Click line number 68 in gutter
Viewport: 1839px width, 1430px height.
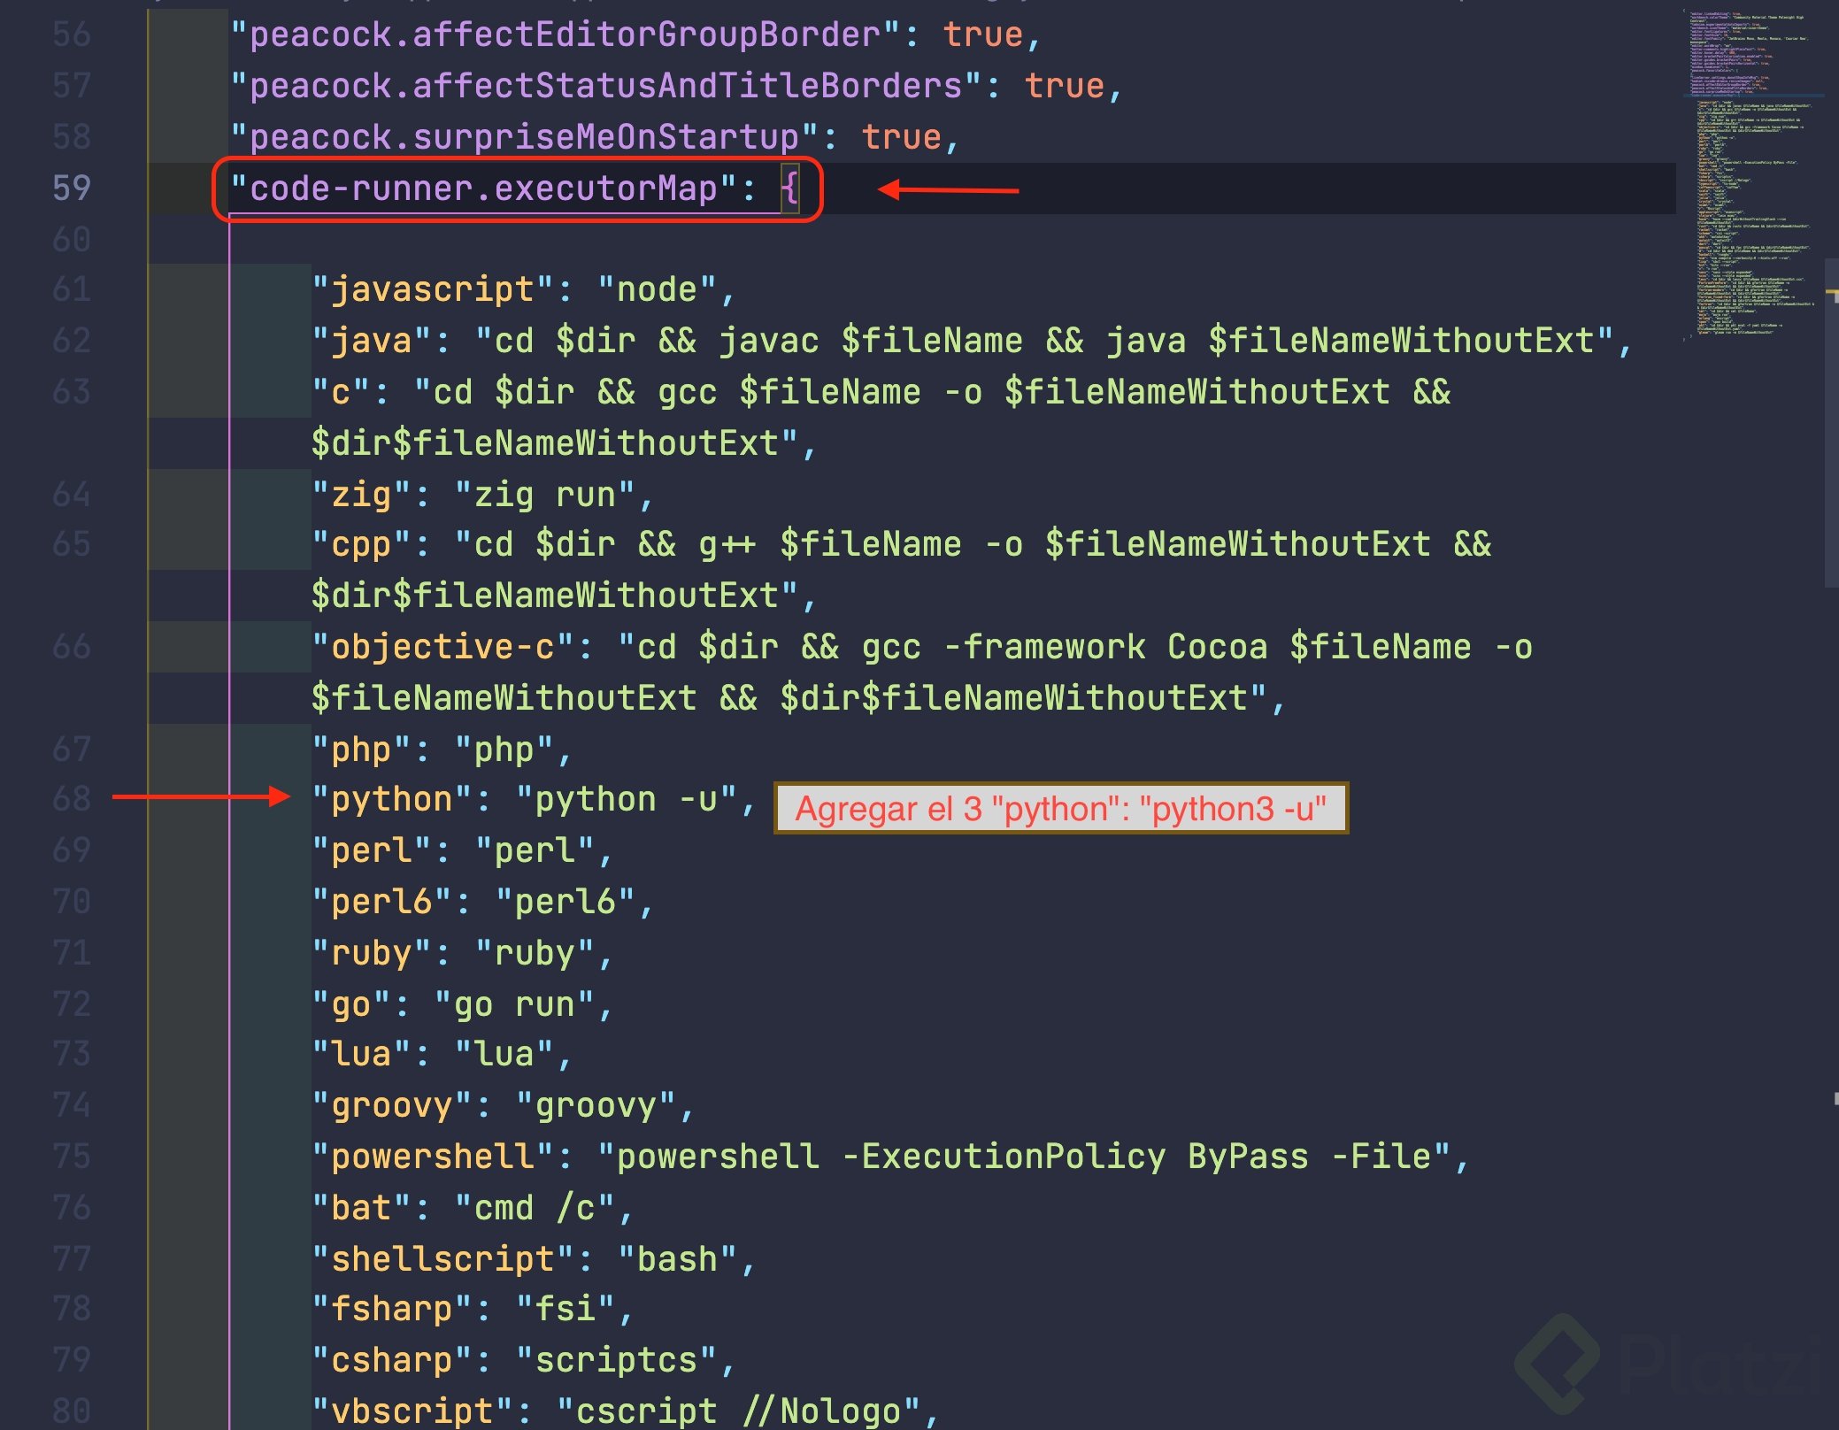pos(72,799)
